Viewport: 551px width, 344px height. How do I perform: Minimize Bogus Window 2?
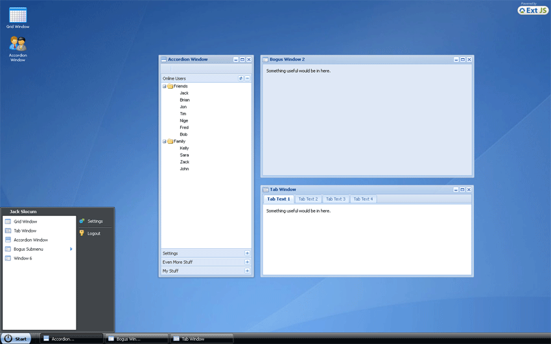456,60
